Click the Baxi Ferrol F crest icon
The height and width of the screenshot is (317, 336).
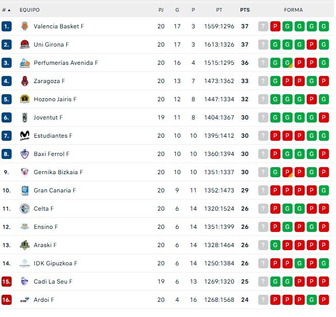pos(25,154)
